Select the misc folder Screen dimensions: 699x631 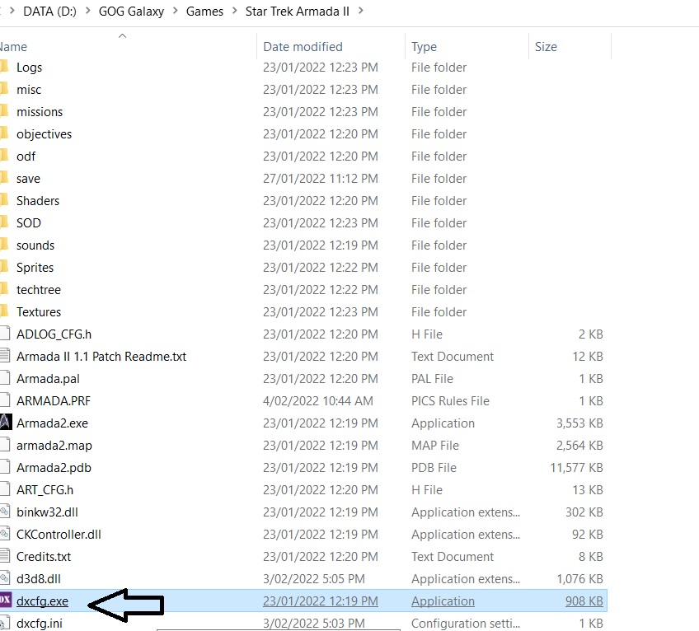pos(29,90)
